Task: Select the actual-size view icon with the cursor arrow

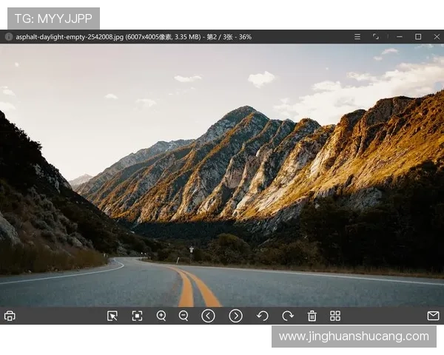Action: coord(112,316)
